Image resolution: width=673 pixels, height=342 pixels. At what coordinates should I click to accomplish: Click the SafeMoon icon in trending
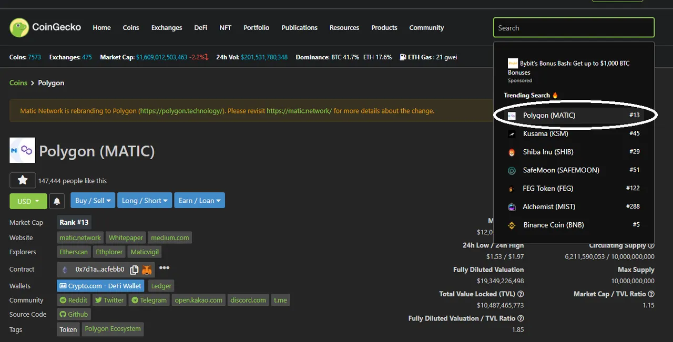tap(512, 170)
